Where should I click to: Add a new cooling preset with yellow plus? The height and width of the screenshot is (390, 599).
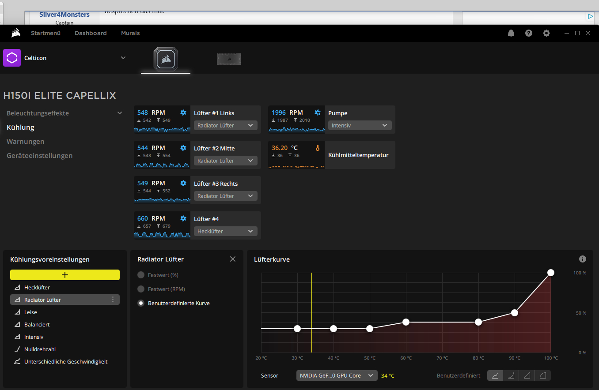(x=65, y=274)
